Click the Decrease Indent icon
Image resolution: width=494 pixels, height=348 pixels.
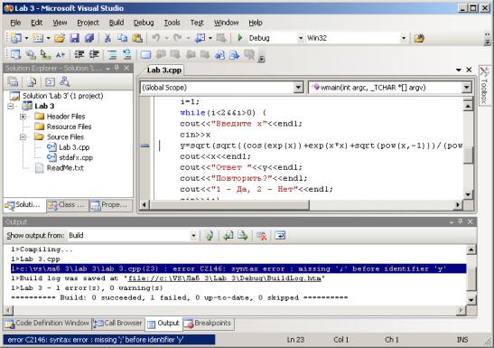coord(79,54)
